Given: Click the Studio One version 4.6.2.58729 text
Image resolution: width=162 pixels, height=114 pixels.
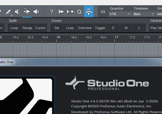Looking at the screenshot, I should pos(115,101).
